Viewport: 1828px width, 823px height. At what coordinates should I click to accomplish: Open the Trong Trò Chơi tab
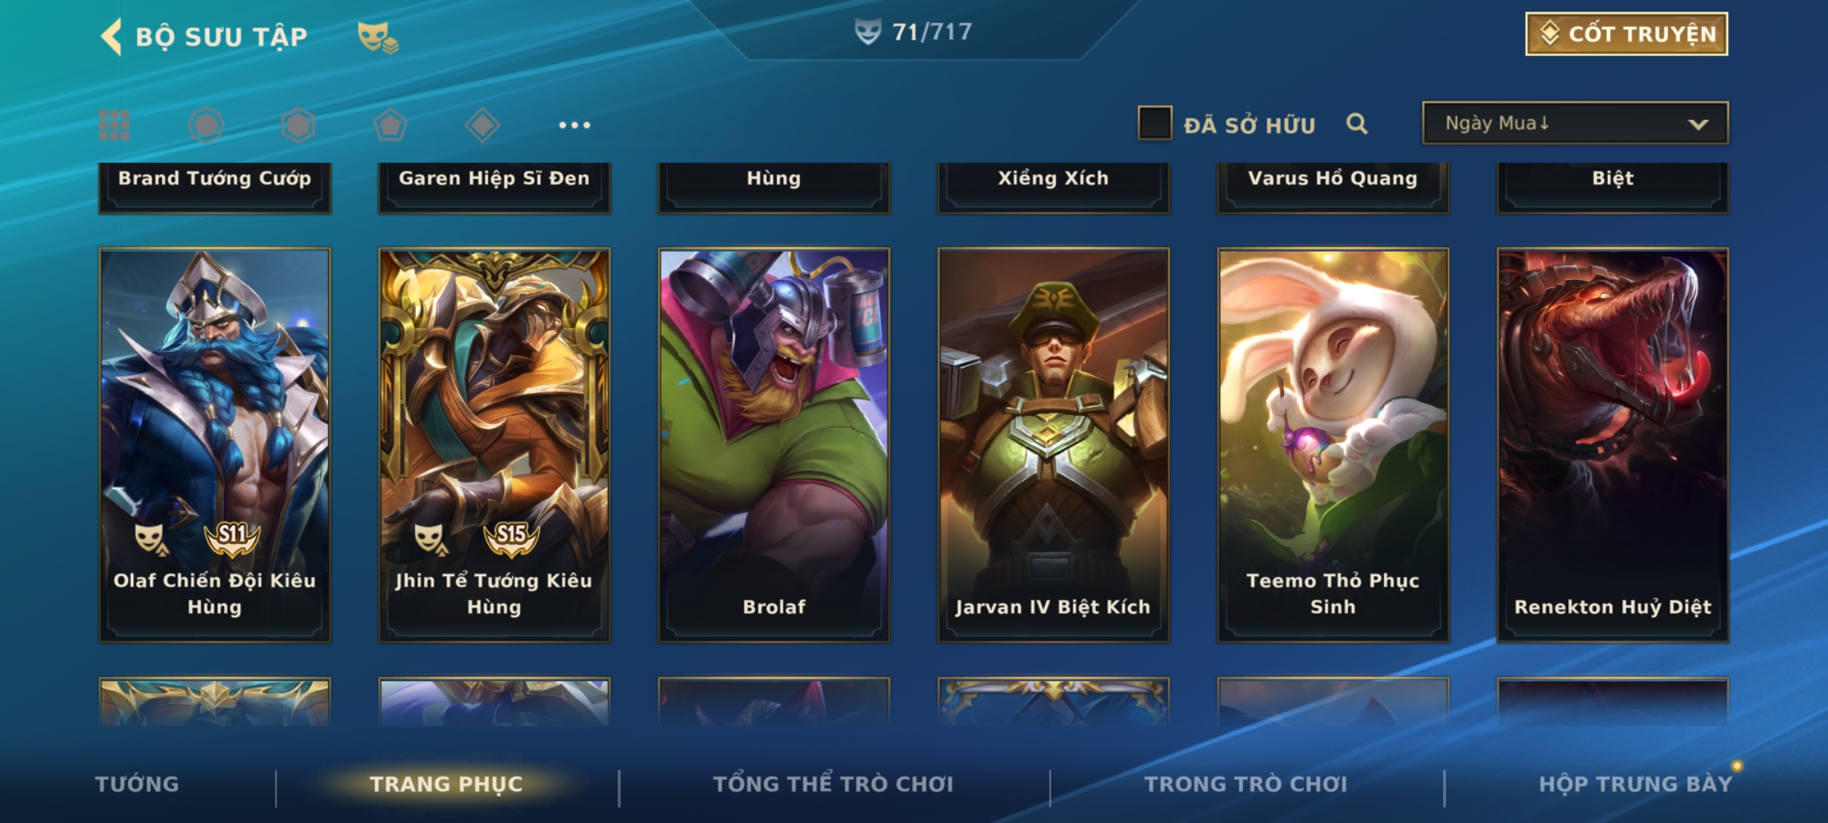pos(1246,784)
